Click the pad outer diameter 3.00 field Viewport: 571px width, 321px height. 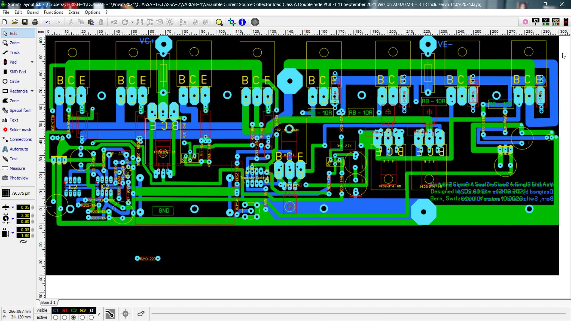pyautogui.click(x=23, y=215)
